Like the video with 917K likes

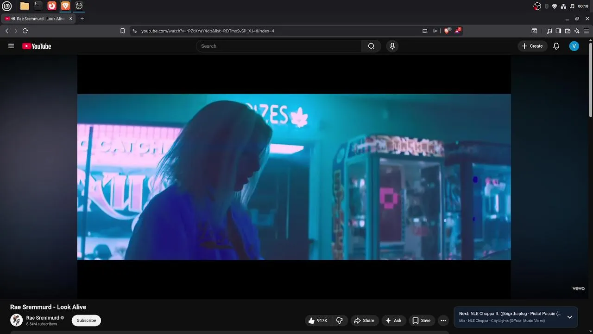coord(318,321)
